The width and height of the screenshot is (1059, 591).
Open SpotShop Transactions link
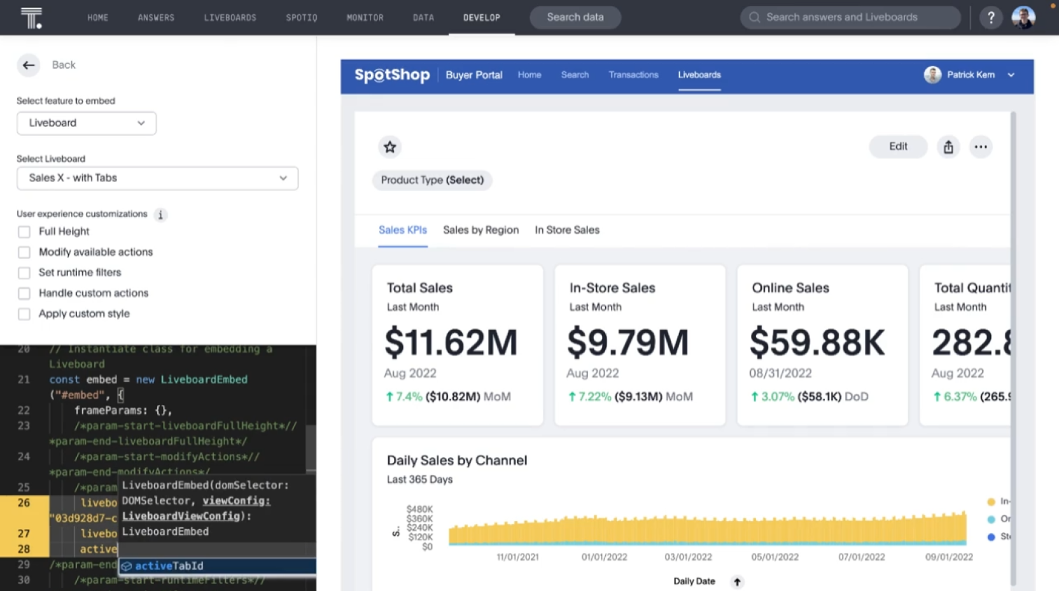[633, 75]
